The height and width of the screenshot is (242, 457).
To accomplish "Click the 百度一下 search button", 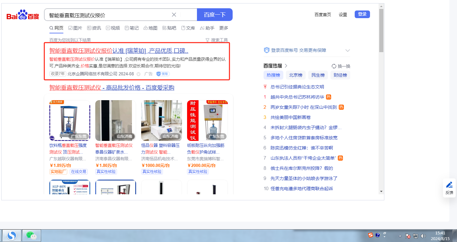I will [215, 15].
